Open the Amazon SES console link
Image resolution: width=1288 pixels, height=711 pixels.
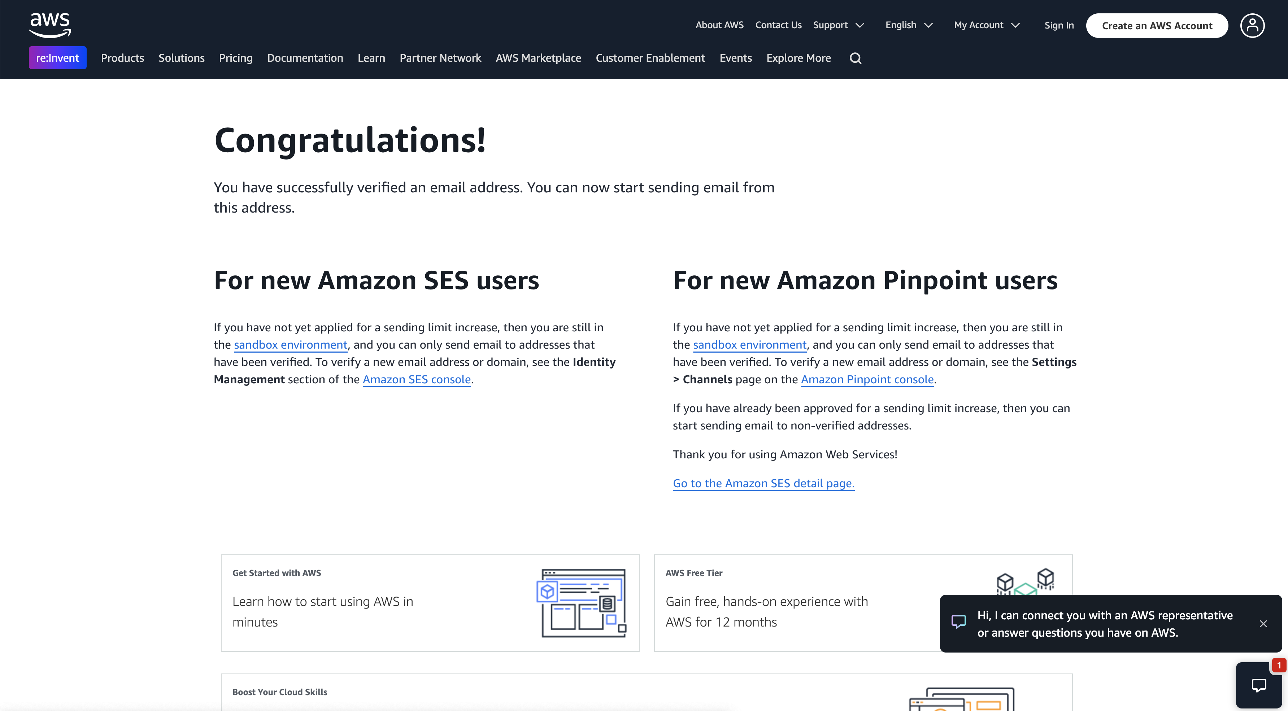417,379
